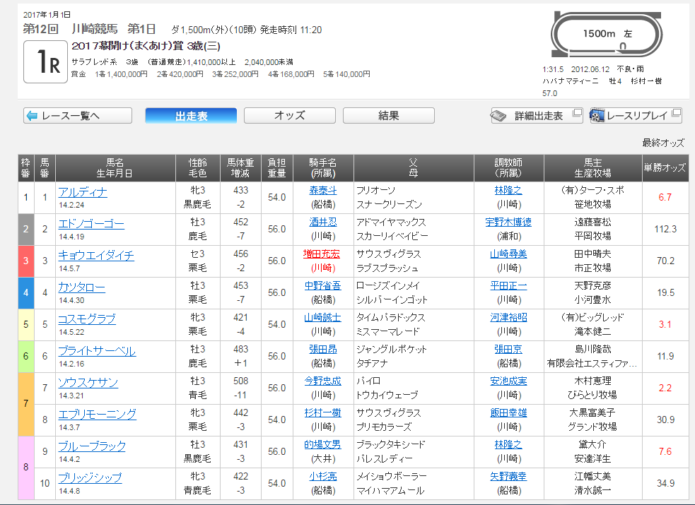Click the blue frame number 4 cell

coord(26,292)
